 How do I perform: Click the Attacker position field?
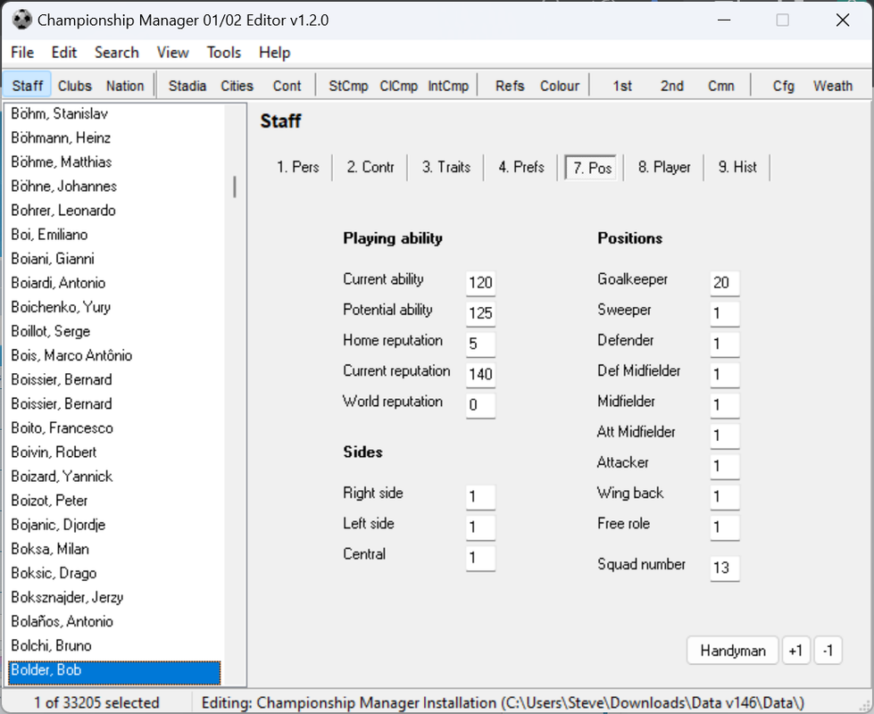[x=725, y=466]
